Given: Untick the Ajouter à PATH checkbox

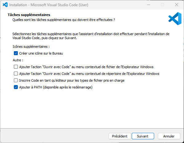Looking at the screenshot, I should click(16, 87).
